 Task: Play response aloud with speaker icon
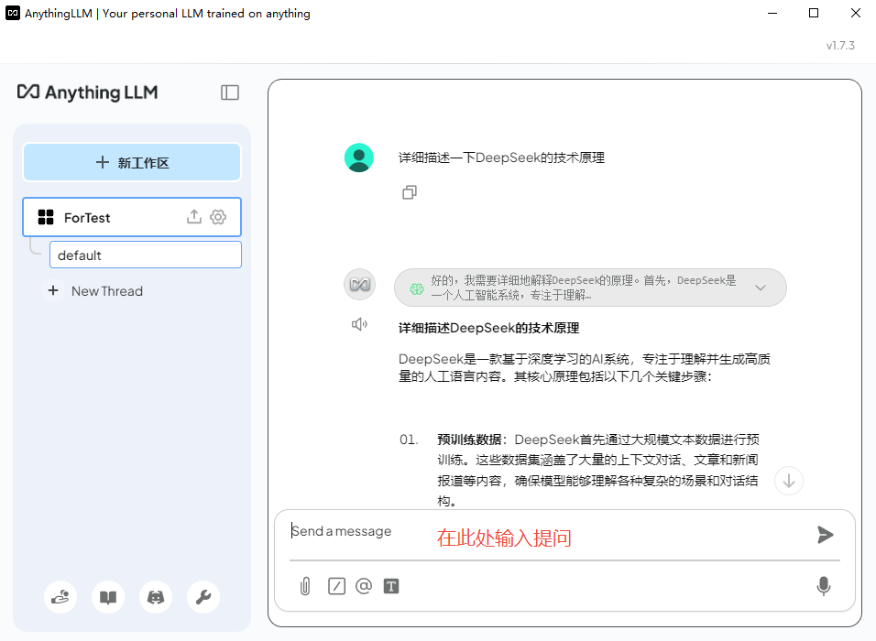[359, 324]
